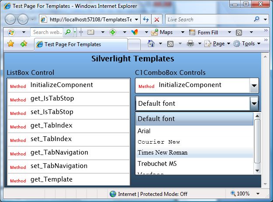Open the Print dropdown arrow
This screenshot has width=273, height=202.
[200, 44]
